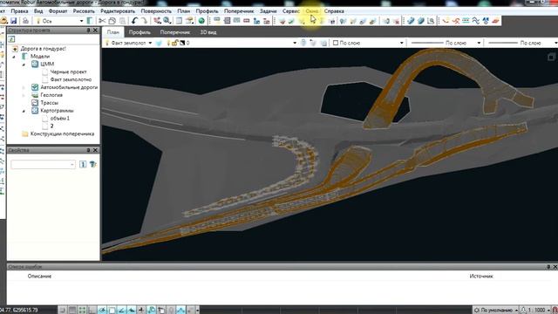Open the Сервис menu
Viewport: 558px width, 314px height.
click(291, 11)
